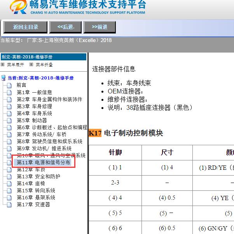Click the page icon beside 第4章
The width and height of the screenshot is (234, 234).
point(9,113)
